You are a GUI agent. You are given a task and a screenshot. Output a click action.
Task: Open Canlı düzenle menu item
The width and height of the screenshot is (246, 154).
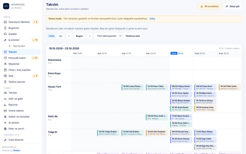pos(21,140)
